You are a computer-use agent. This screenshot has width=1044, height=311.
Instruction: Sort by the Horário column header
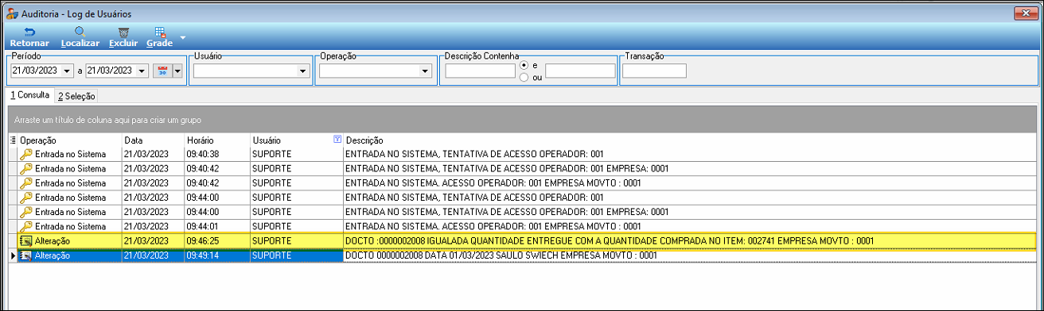point(216,140)
